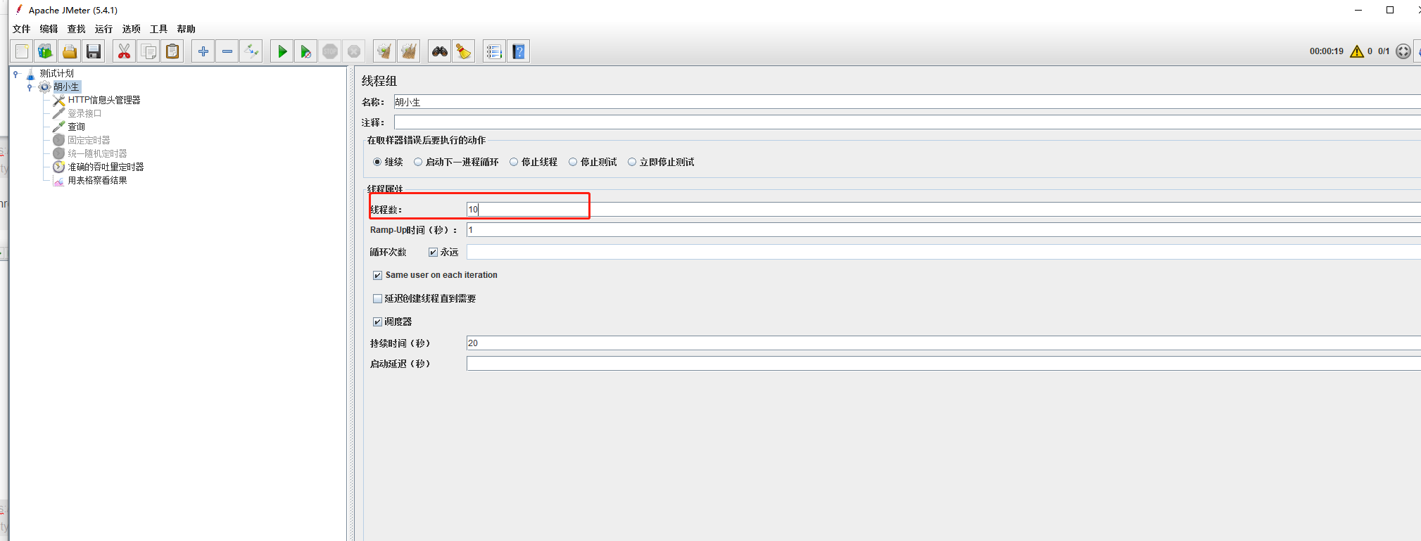This screenshot has height=541, width=1421.
Task: Uncheck the 永远 loop forever checkbox
Action: pyautogui.click(x=433, y=252)
